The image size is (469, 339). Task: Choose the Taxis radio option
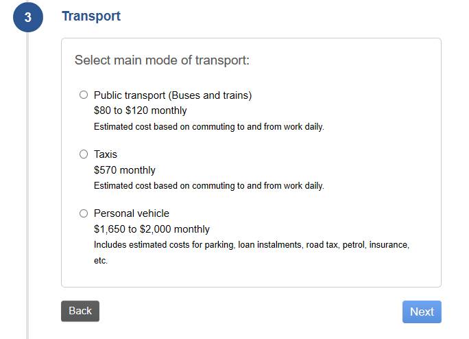[x=84, y=154]
